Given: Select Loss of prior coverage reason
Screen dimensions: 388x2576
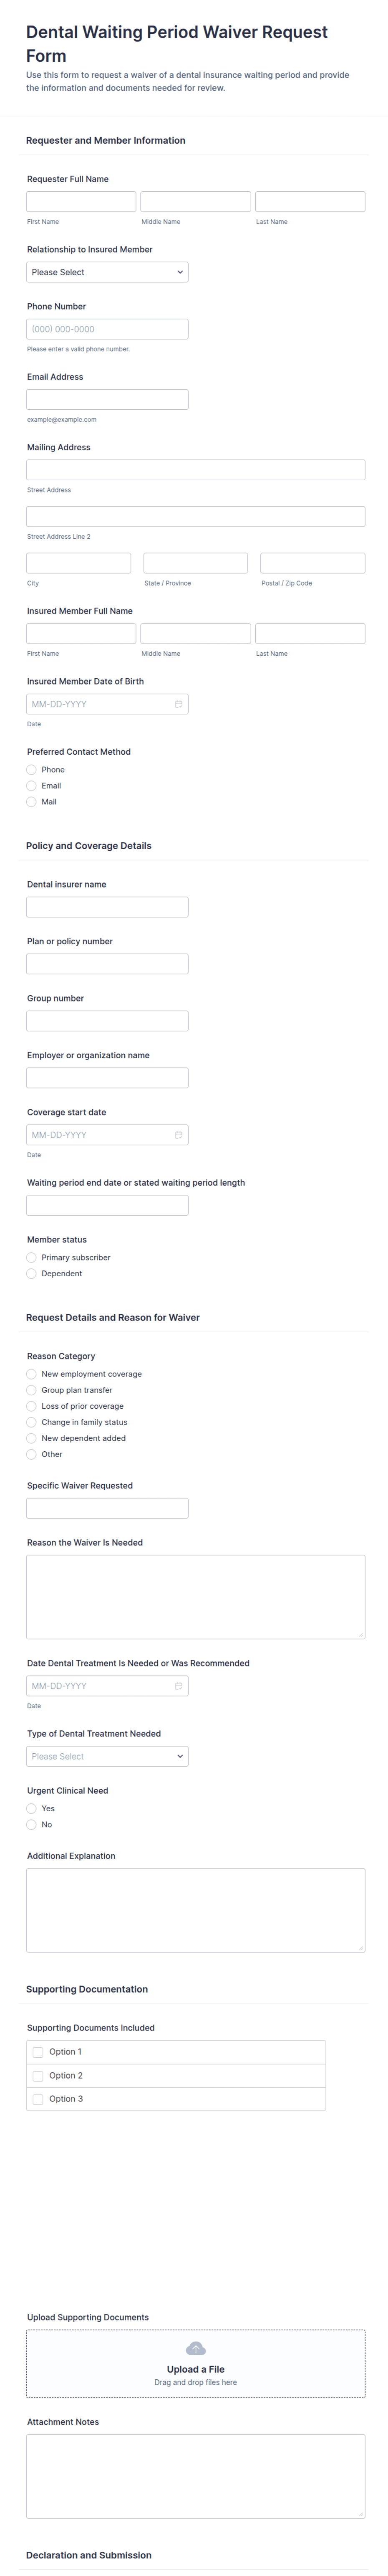Looking at the screenshot, I should (x=32, y=1406).
